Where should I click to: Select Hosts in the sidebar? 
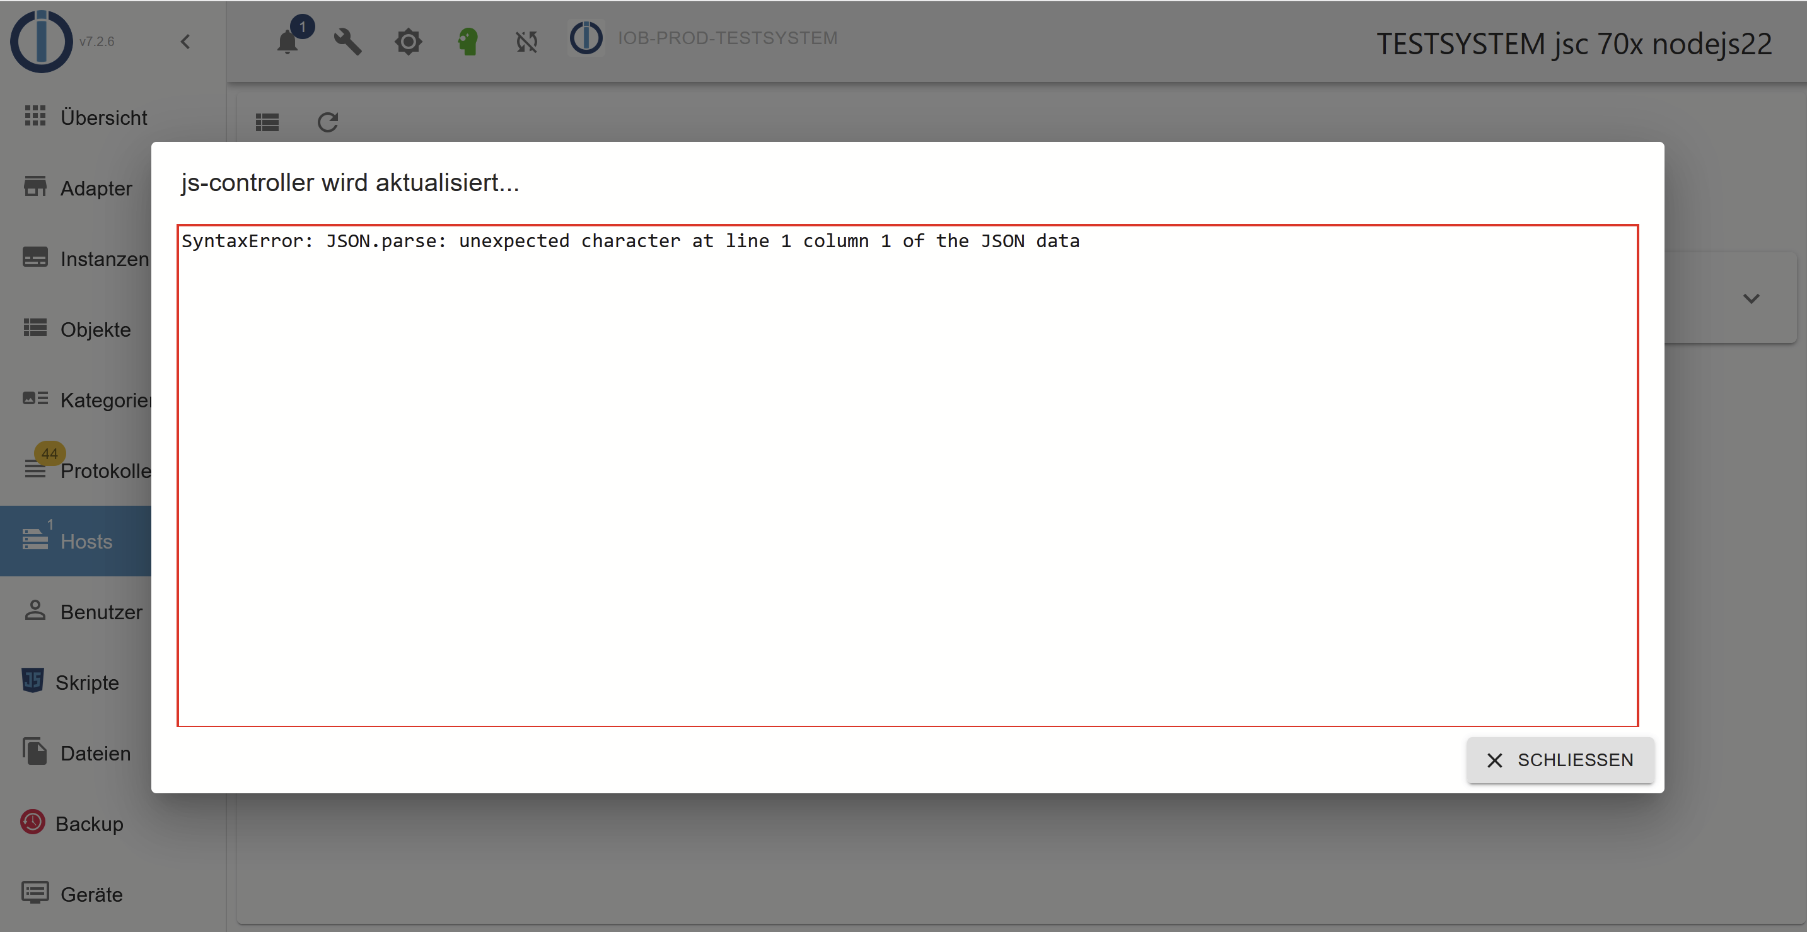pos(86,541)
